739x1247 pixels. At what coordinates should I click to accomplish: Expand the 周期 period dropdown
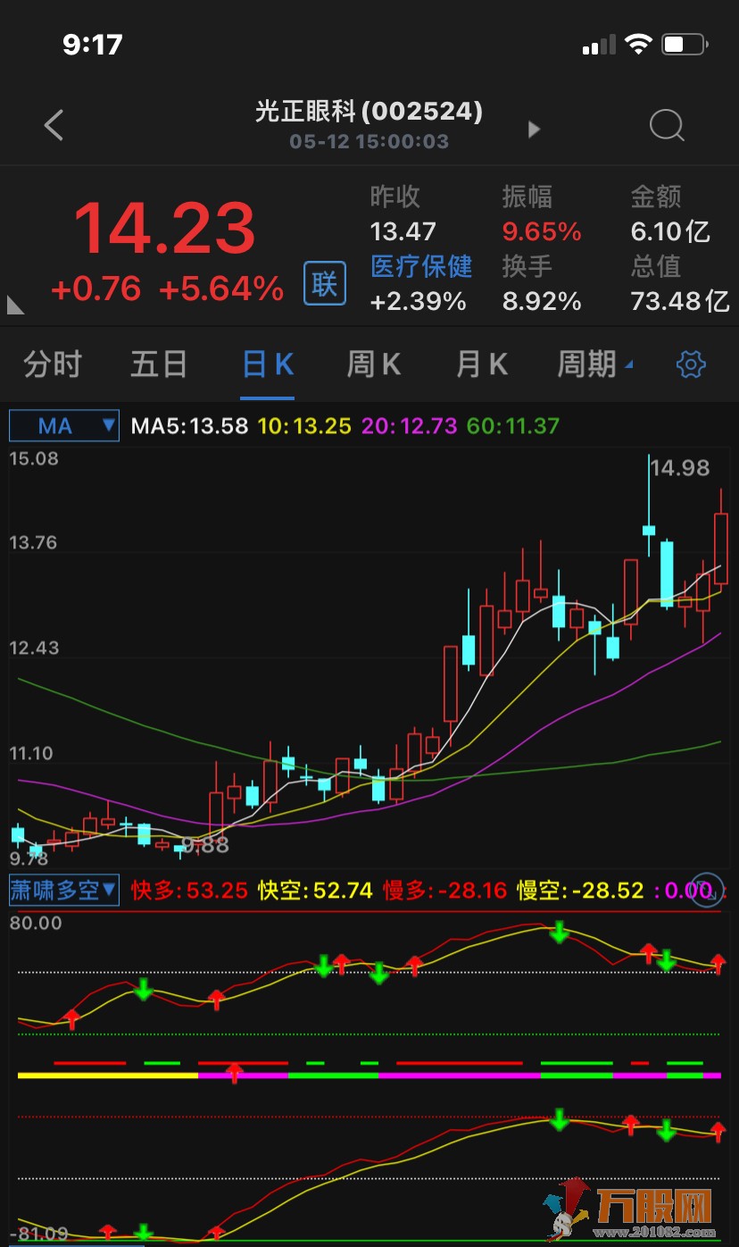click(x=595, y=364)
